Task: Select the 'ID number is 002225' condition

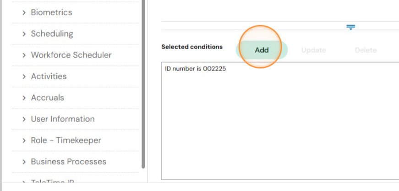Action: coord(196,69)
